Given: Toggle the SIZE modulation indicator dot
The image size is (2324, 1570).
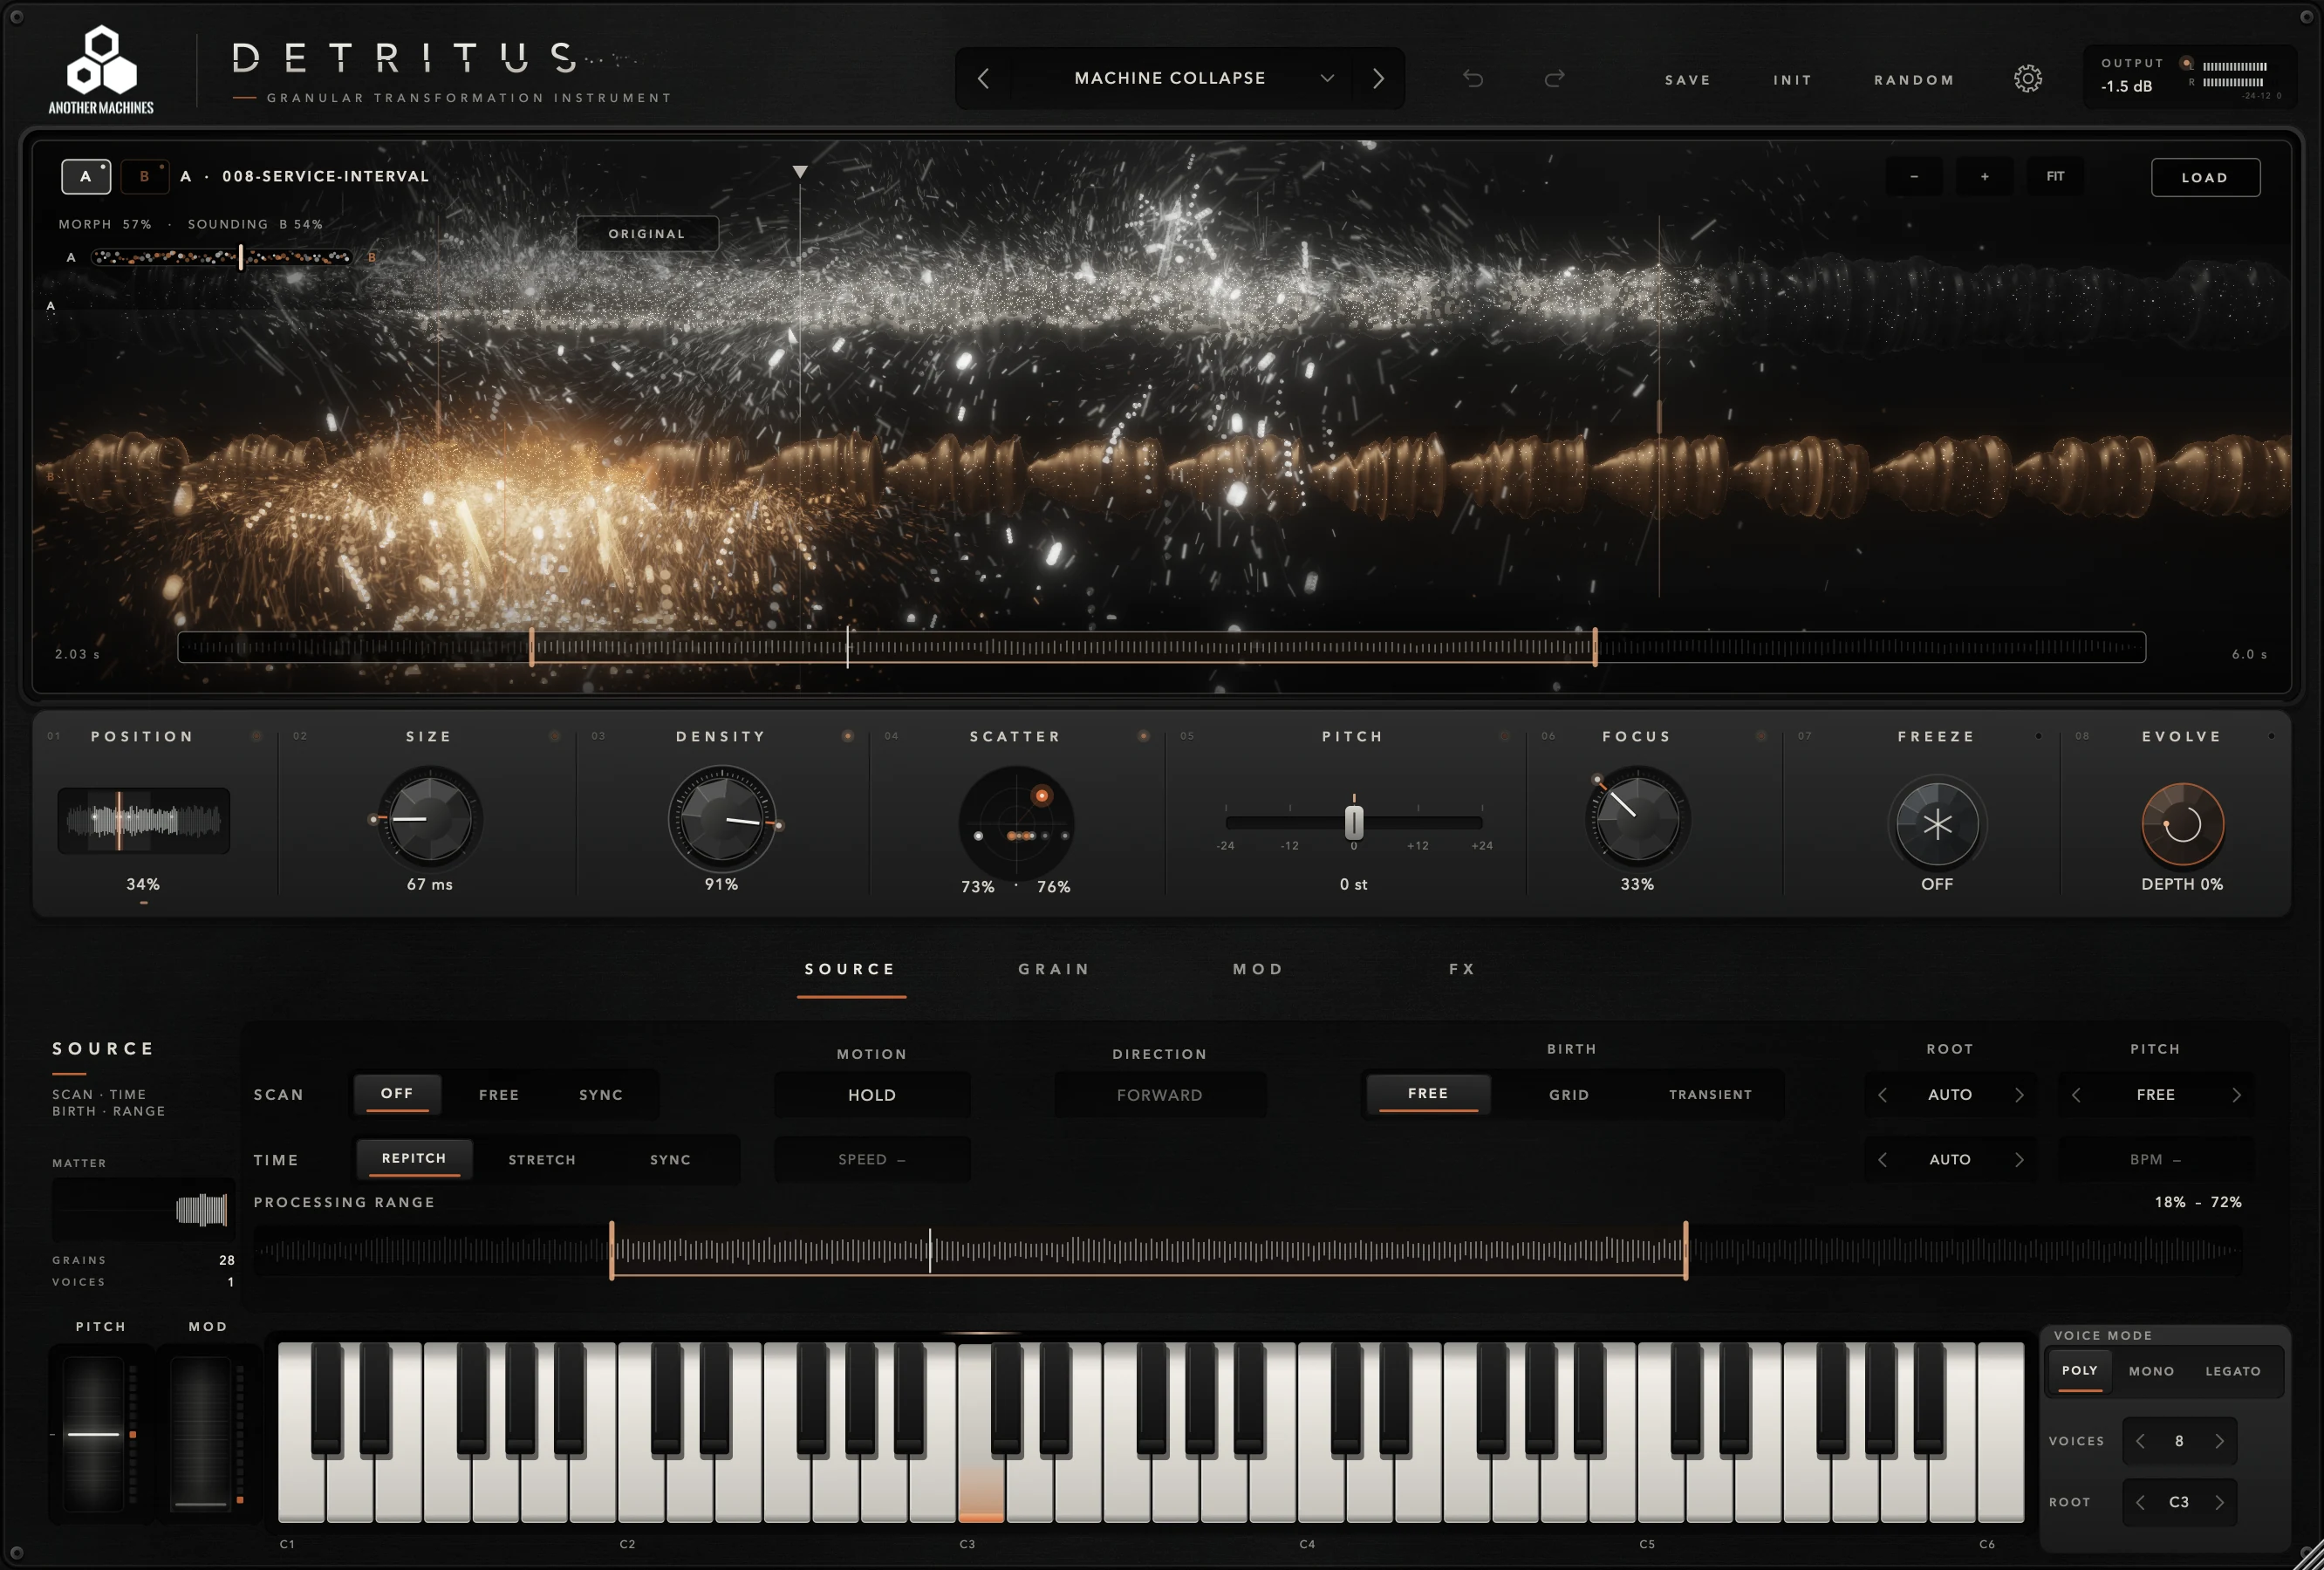Looking at the screenshot, I should [554, 736].
